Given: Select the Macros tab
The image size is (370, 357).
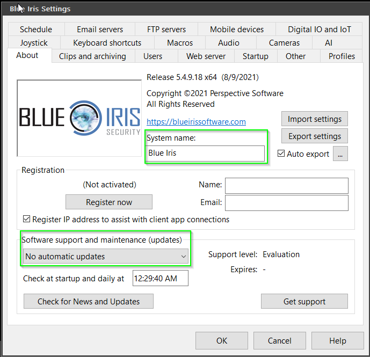Looking at the screenshot, I should point(180,43).
